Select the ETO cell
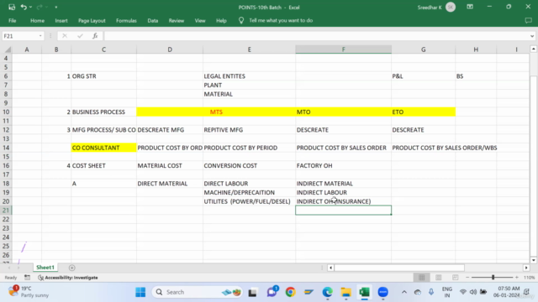 point(423,112)
